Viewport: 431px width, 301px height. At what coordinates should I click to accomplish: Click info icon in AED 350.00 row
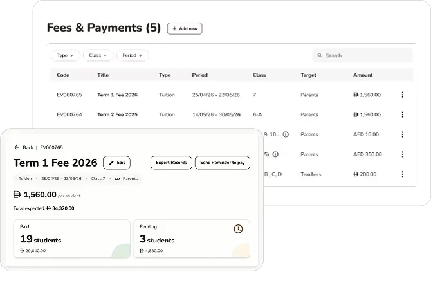[275, 154]
